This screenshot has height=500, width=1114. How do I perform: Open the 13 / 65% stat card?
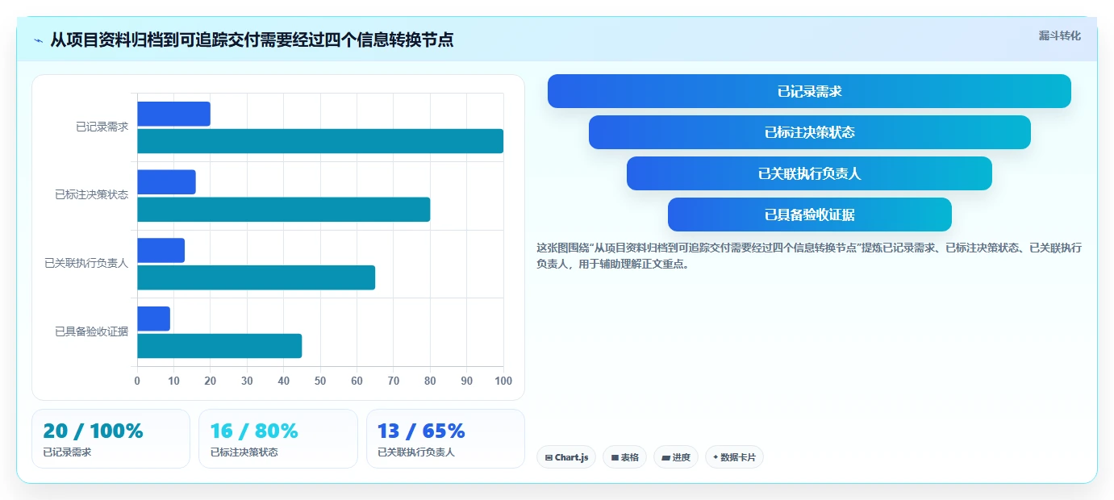tap(445, 439)
